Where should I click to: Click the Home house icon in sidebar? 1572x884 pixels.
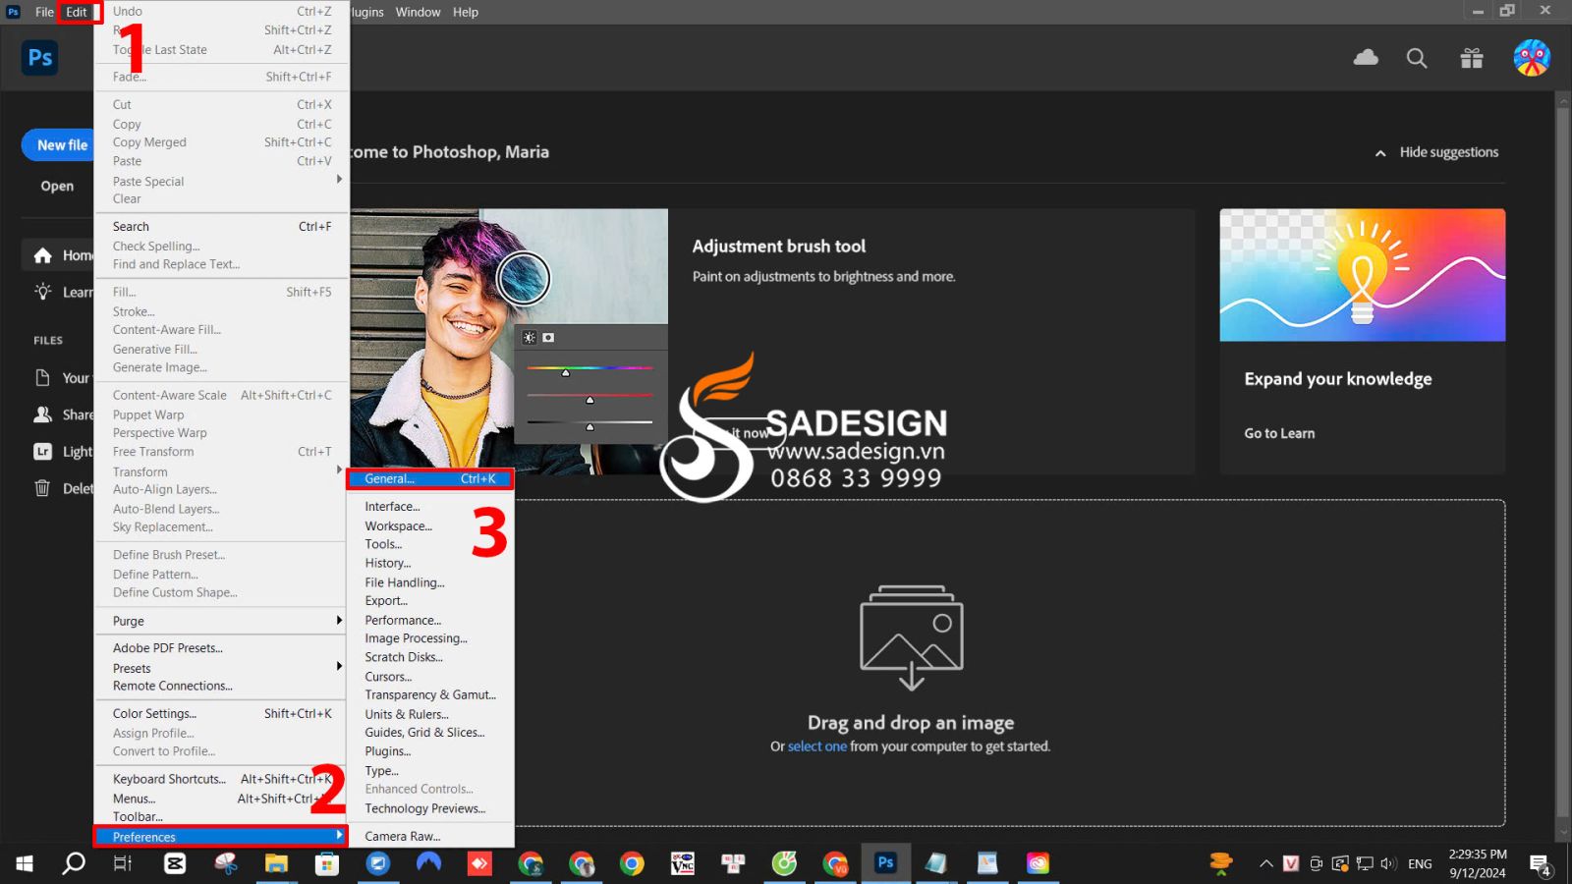tap(42, 255)
